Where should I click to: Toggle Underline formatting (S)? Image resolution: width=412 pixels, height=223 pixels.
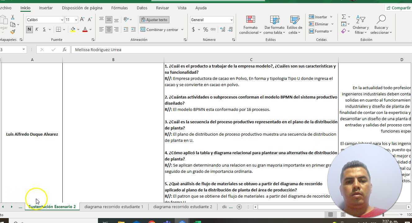tap(44, 29)
